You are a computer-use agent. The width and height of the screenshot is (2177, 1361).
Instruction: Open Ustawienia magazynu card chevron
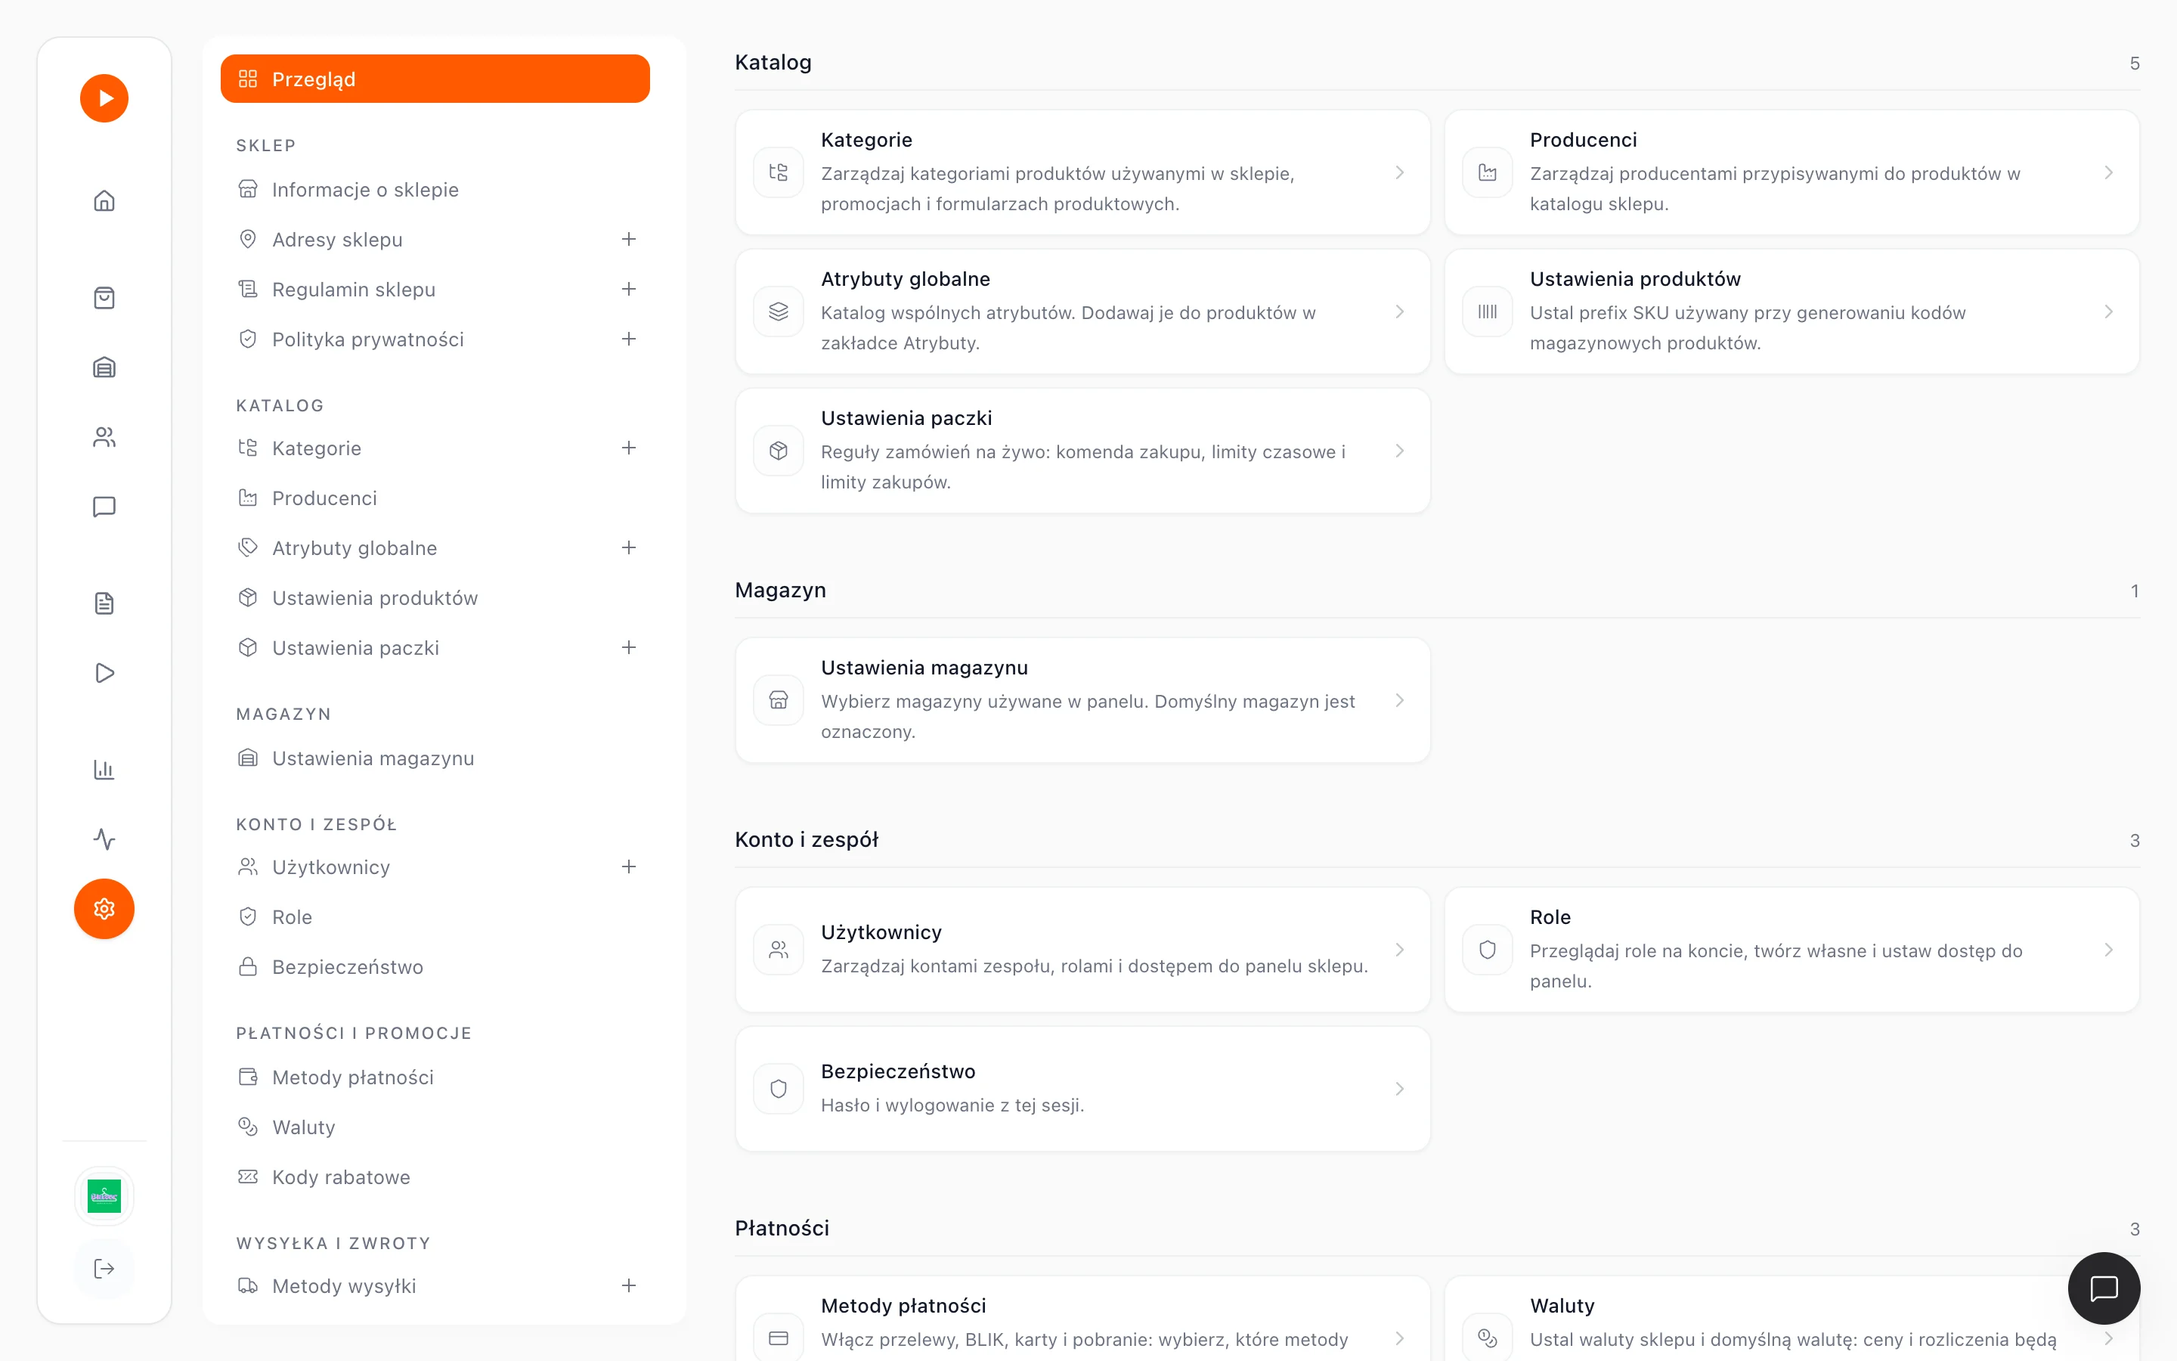tap(1400, 701)
